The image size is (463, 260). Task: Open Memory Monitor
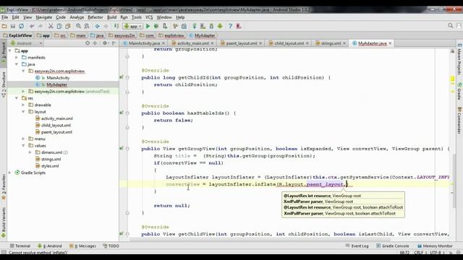click(435, 246)
